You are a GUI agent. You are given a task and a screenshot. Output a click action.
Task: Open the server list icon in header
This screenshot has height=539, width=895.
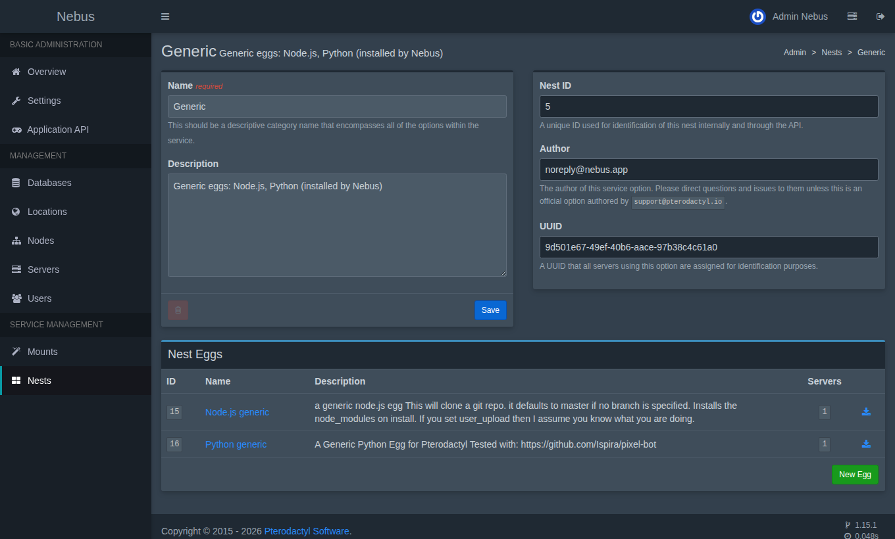pos(852,16)
